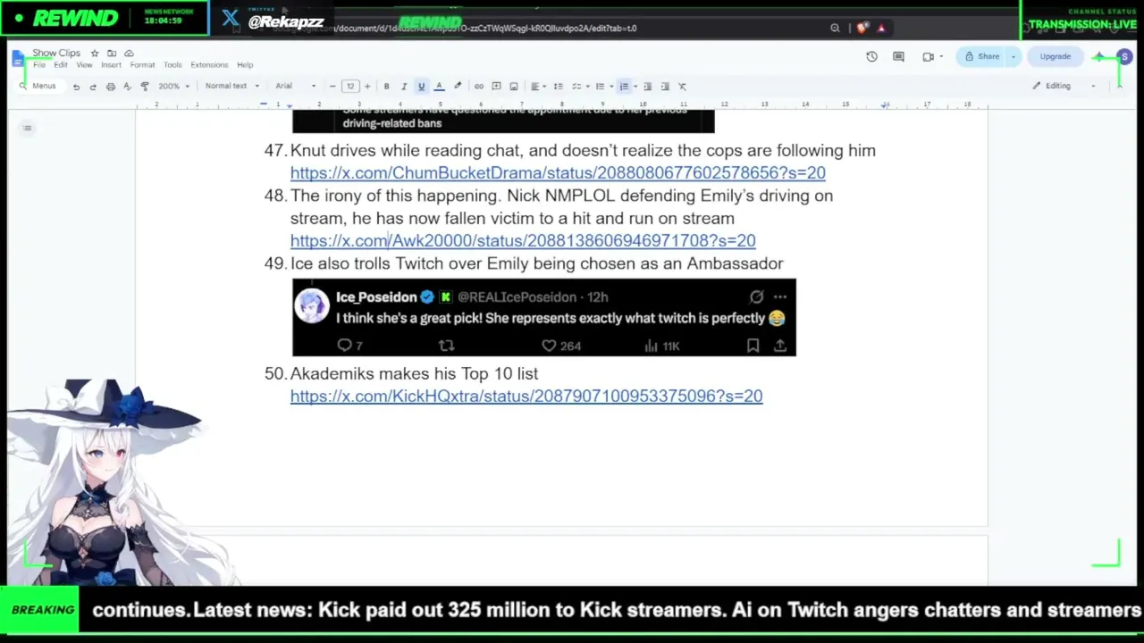The width and height of the screenshot is (1144, 643).
Task: Open the Google Docs home icon
Action: (19, 59)
